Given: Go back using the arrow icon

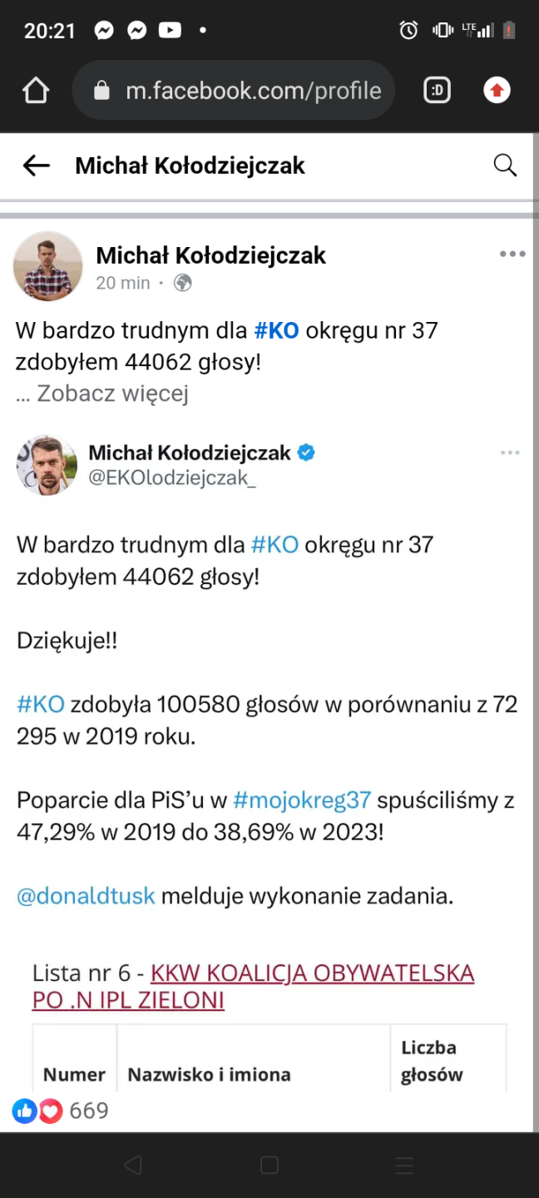Looking at the screenshot, I should pos(36,166).
